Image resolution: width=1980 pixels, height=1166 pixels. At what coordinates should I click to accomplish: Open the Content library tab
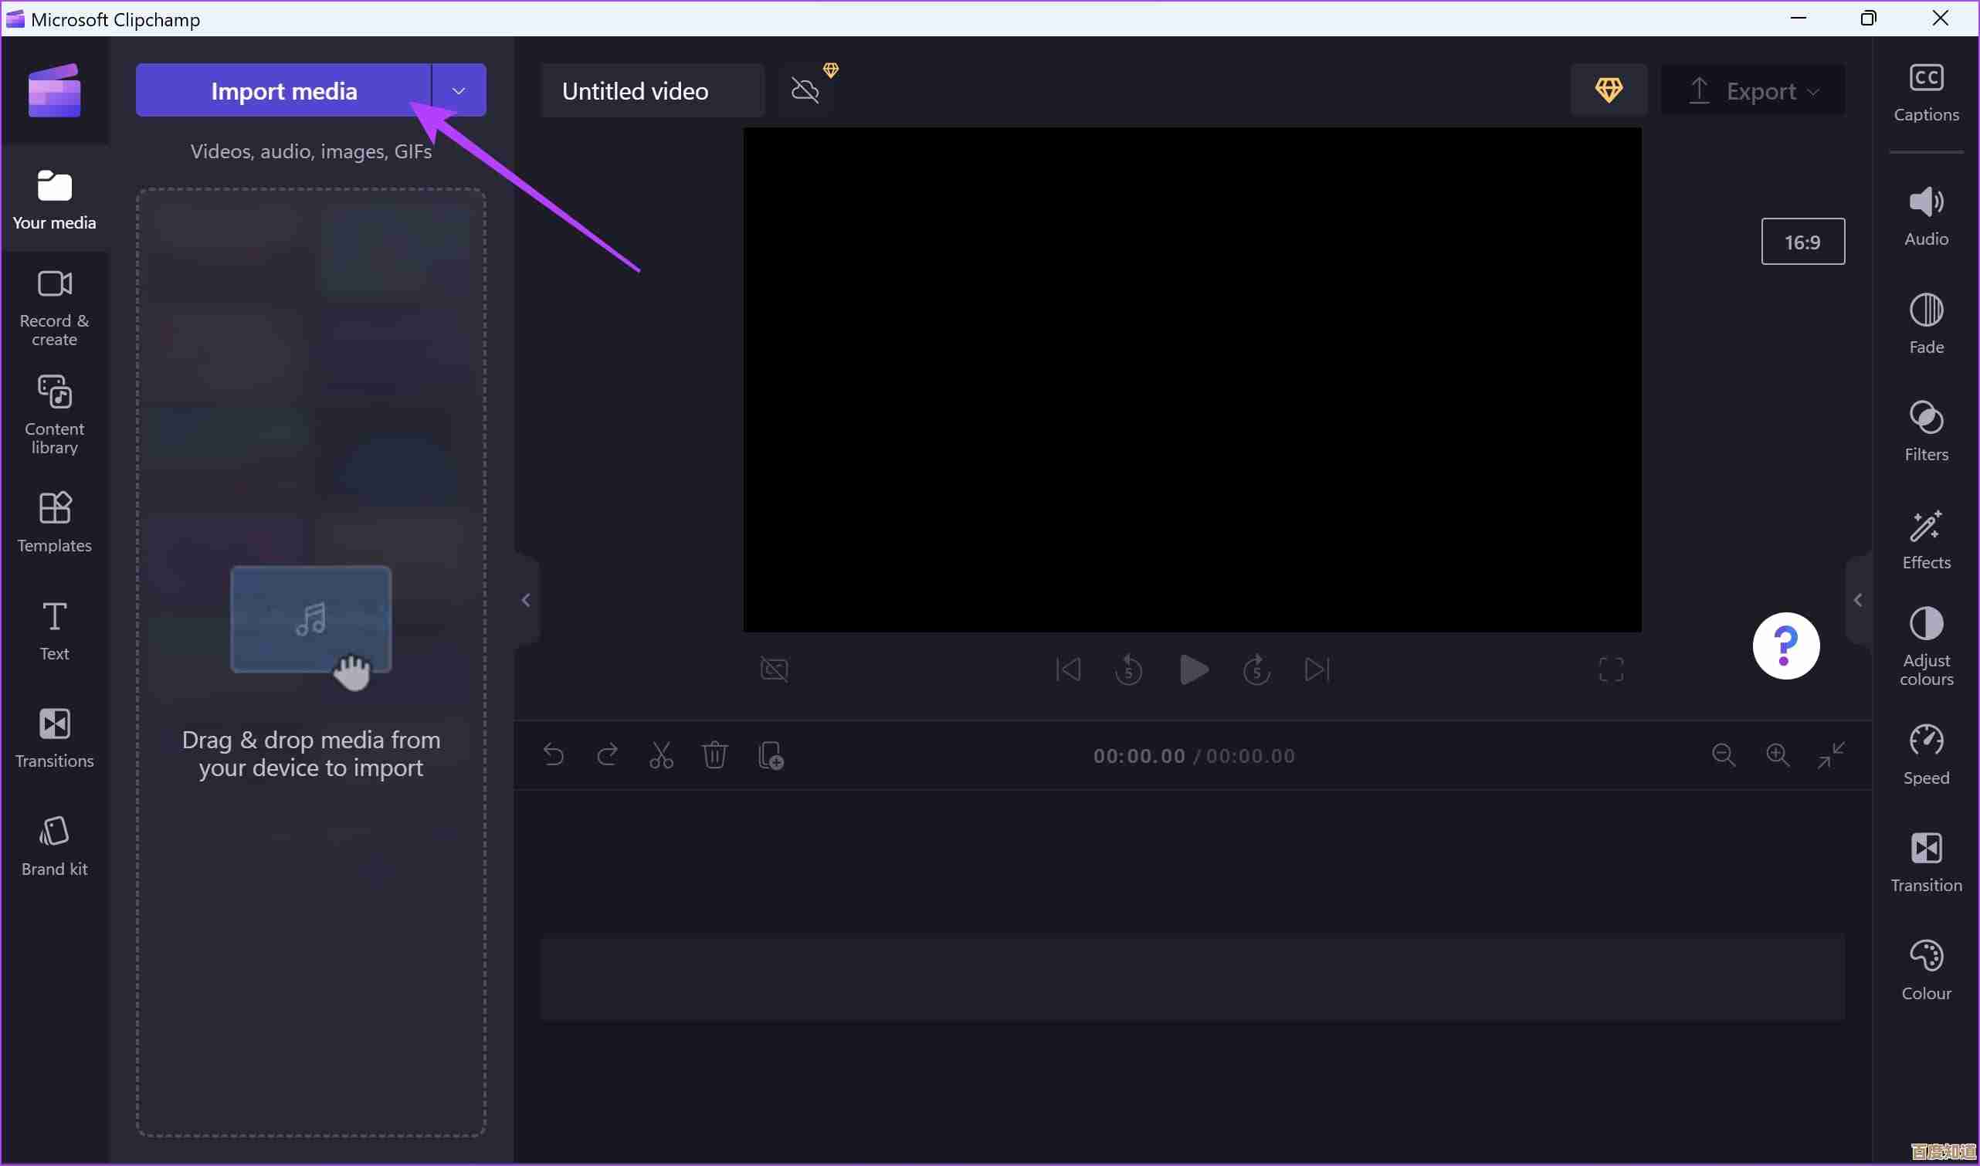pyautogui.click(x=54, y=414)
